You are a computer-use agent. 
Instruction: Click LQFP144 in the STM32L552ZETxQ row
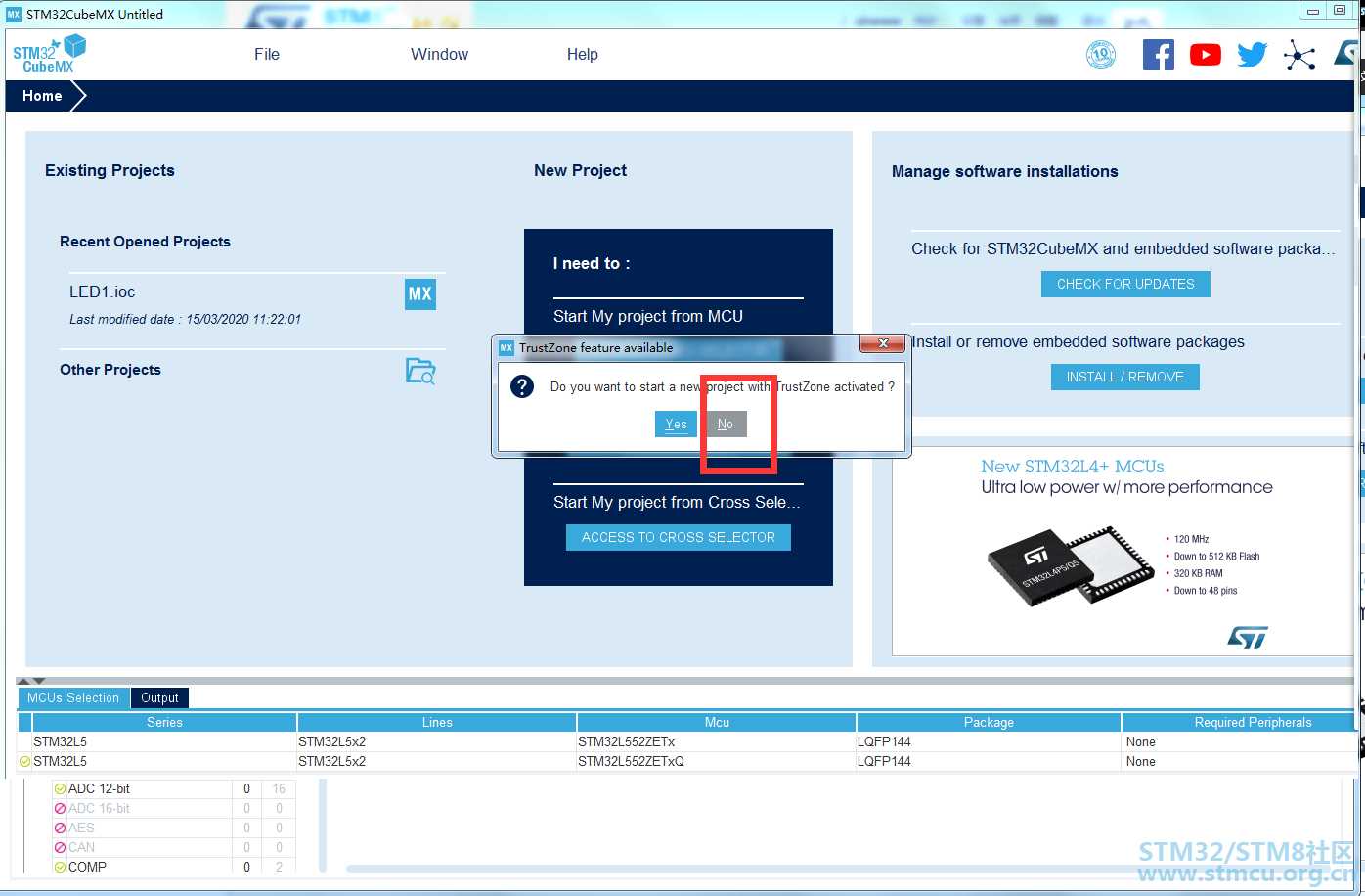tap(989, 761)
